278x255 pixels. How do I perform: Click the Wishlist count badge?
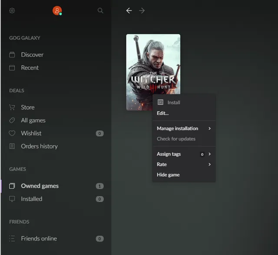pos(99,133)
